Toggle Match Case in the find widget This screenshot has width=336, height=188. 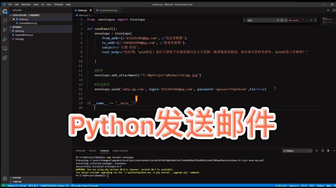coord(278,20)
